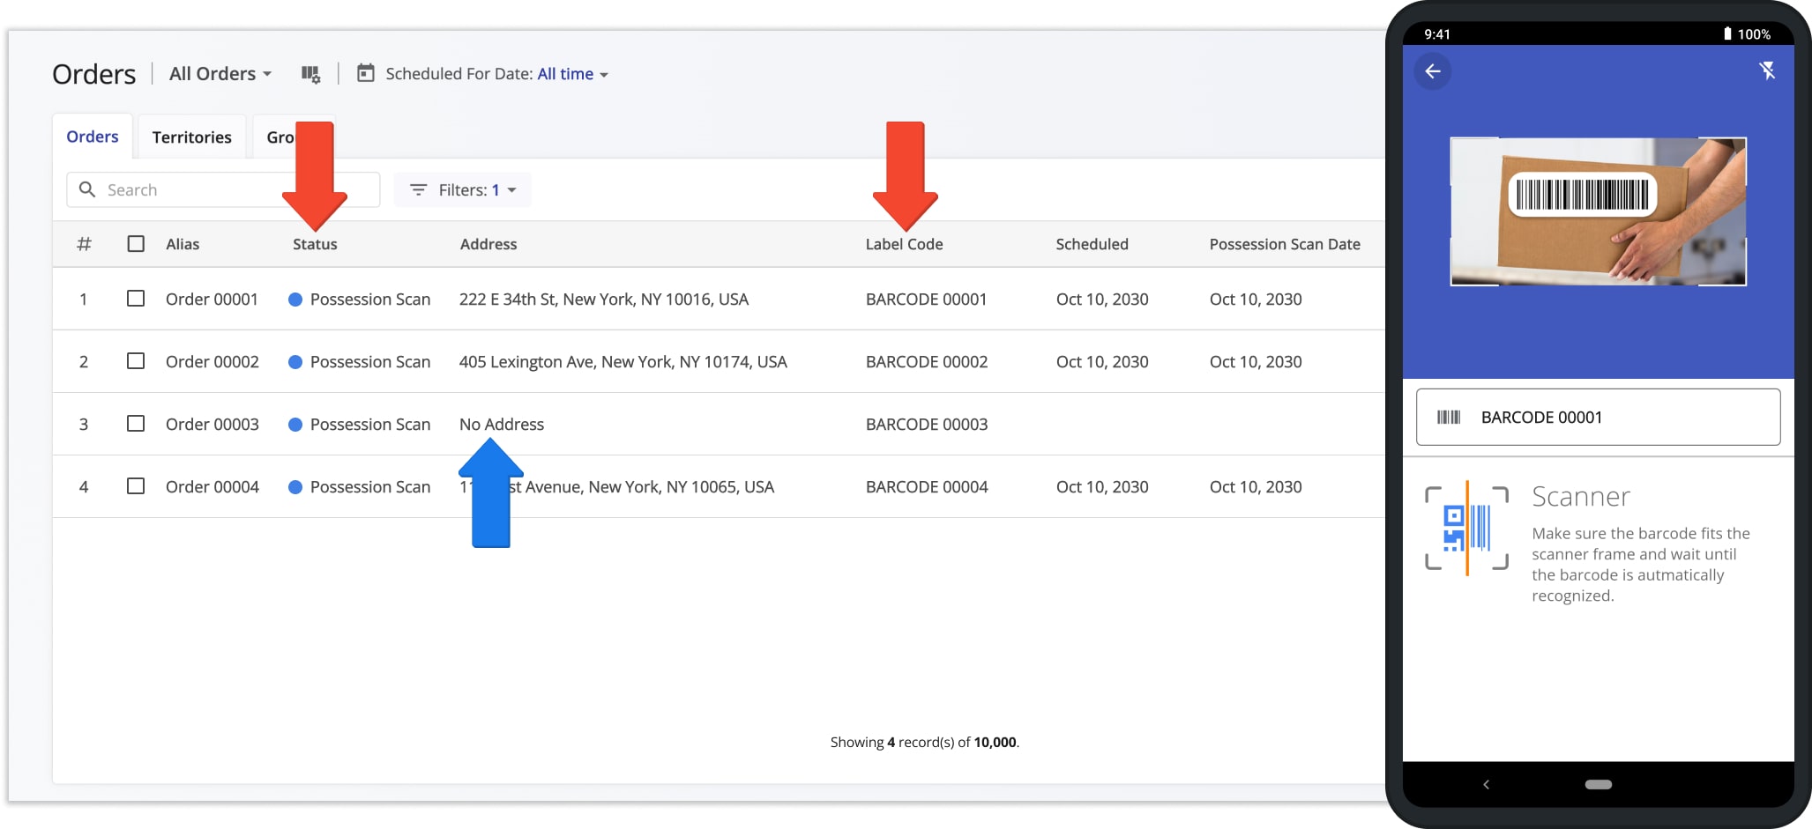Click the Scheduled date of Order 00001
1812x829 pixels.
pyautogui.click(x=1102, y=300)
